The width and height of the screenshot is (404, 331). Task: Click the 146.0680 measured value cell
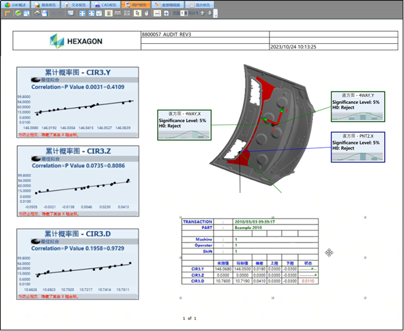coord(224,269)
